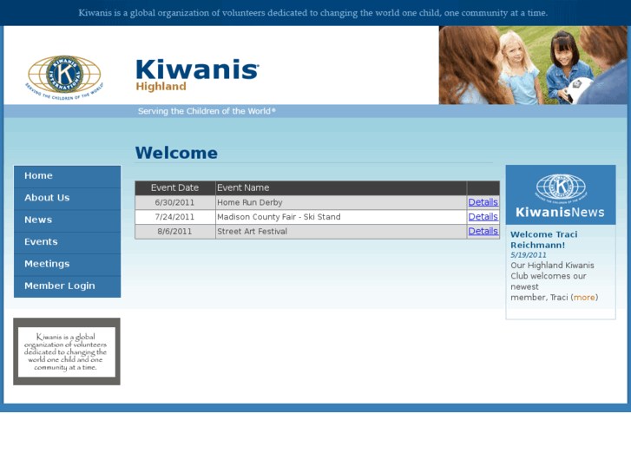Open Details for Street Art Festival
Screen dimensions: 631x473
point(483,231)
